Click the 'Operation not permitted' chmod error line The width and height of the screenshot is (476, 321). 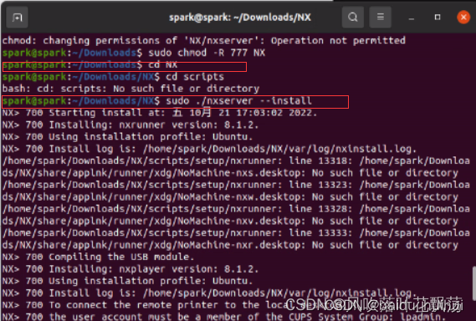pyautogui.click(x=203, y=40)
